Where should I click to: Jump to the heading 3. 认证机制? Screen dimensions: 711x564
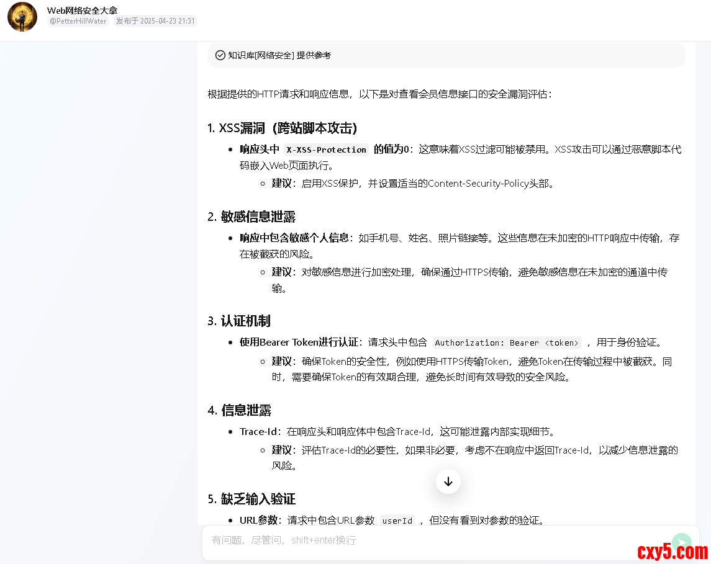point(239,321)
